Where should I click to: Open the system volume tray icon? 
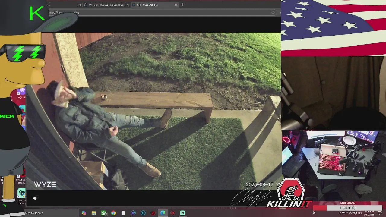360,213
